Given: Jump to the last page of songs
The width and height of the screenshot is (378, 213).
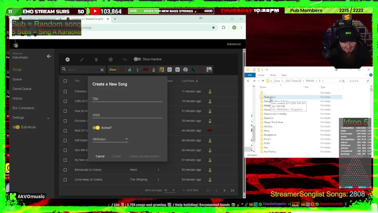Looking at the screenshot, I should point(232,191).
